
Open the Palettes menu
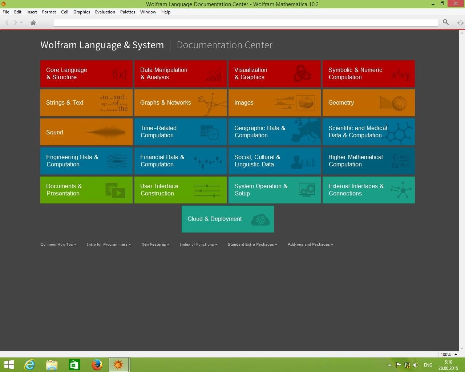128,12
